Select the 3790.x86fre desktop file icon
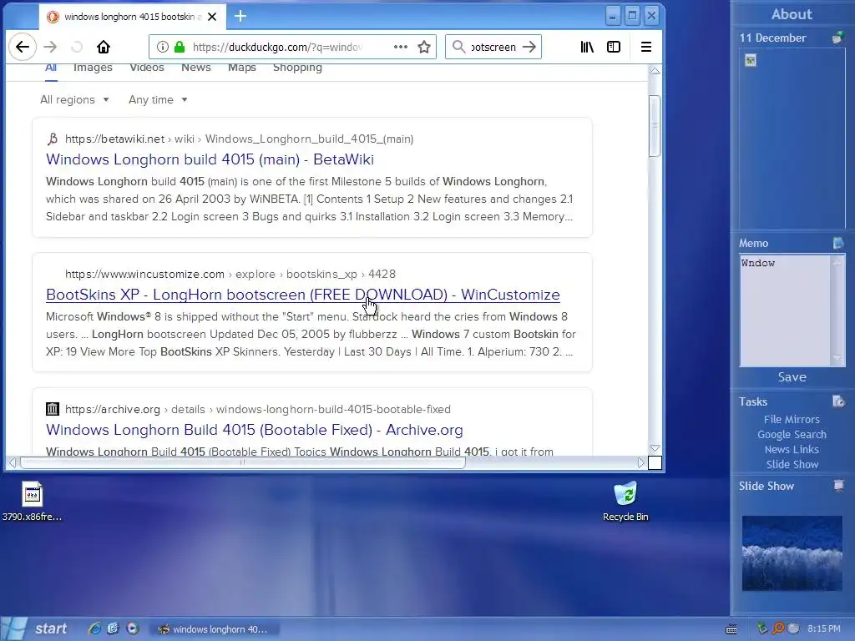This screenshot has width=855, height=641. tap(33, 501)
